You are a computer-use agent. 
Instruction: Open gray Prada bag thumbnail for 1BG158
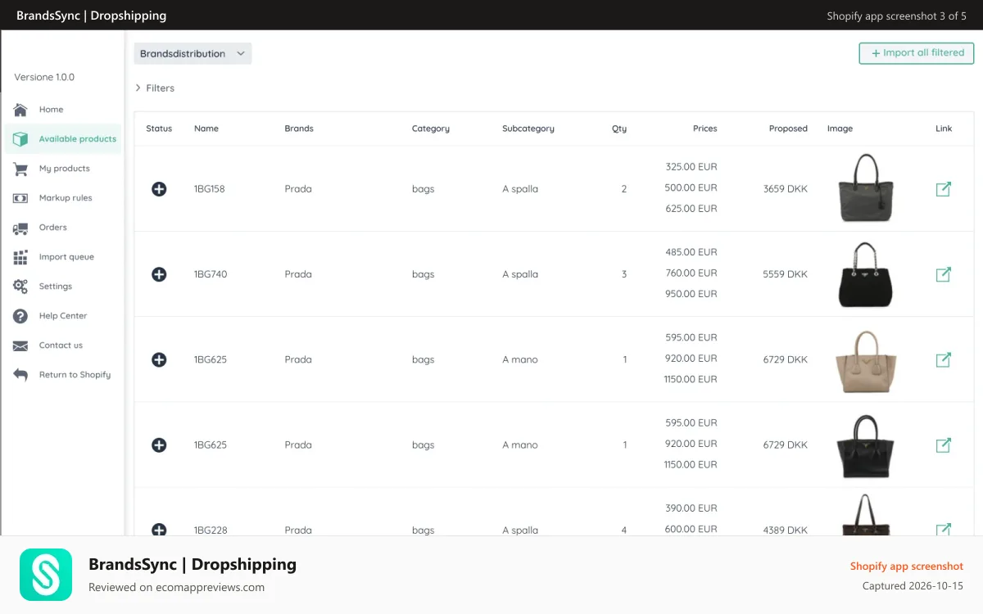pyautogui.click(x=866, y=188)
